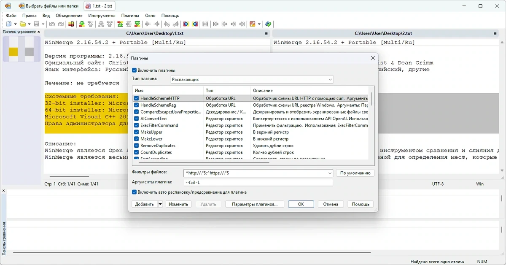The height and width of the screenshot is (265, 506).
Task: Click the Previous Difference toolbar icon
Action: (x=90, y=24)
